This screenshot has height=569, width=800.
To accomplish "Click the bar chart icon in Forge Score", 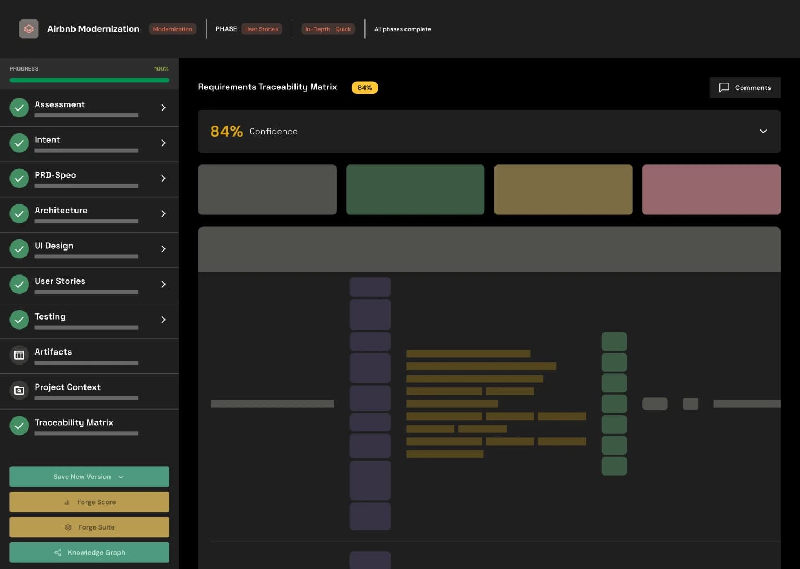I will click(67, 502).
